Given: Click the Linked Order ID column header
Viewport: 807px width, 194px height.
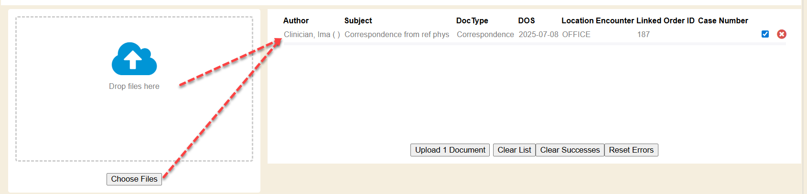Looking at the screenshot, I should point(665,21).
